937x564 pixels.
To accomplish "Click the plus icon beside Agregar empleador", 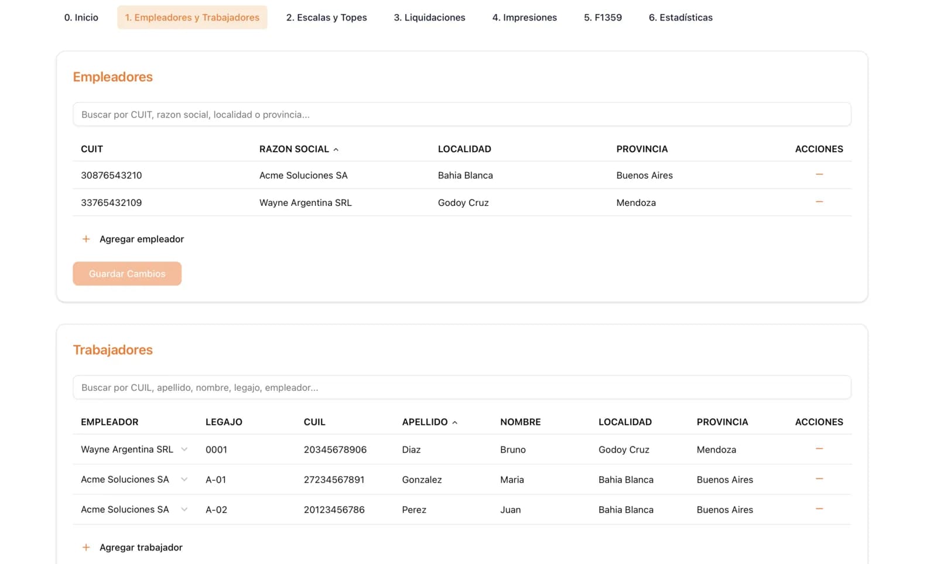I will click(86, 239).
